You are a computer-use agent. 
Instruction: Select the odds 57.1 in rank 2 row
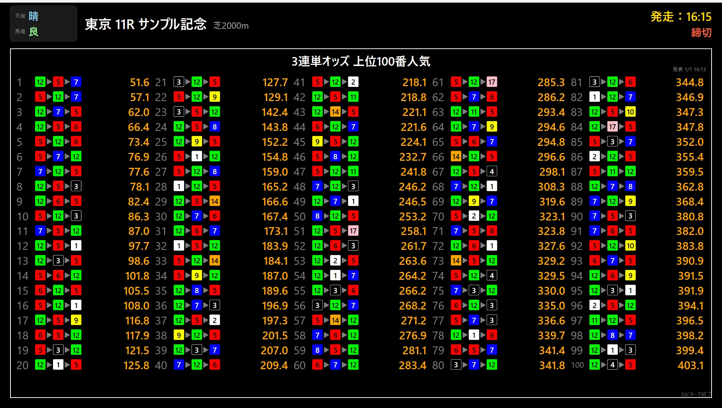pyautogui.click(x=139, y=97)
